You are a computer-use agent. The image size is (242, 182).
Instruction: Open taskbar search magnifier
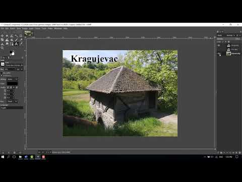tap(8, 157)
